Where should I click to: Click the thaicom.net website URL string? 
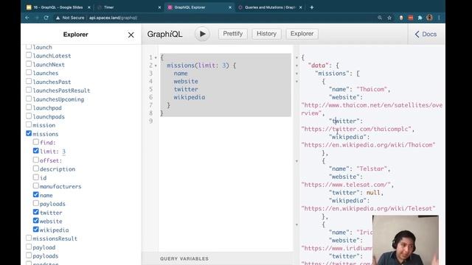372,109
